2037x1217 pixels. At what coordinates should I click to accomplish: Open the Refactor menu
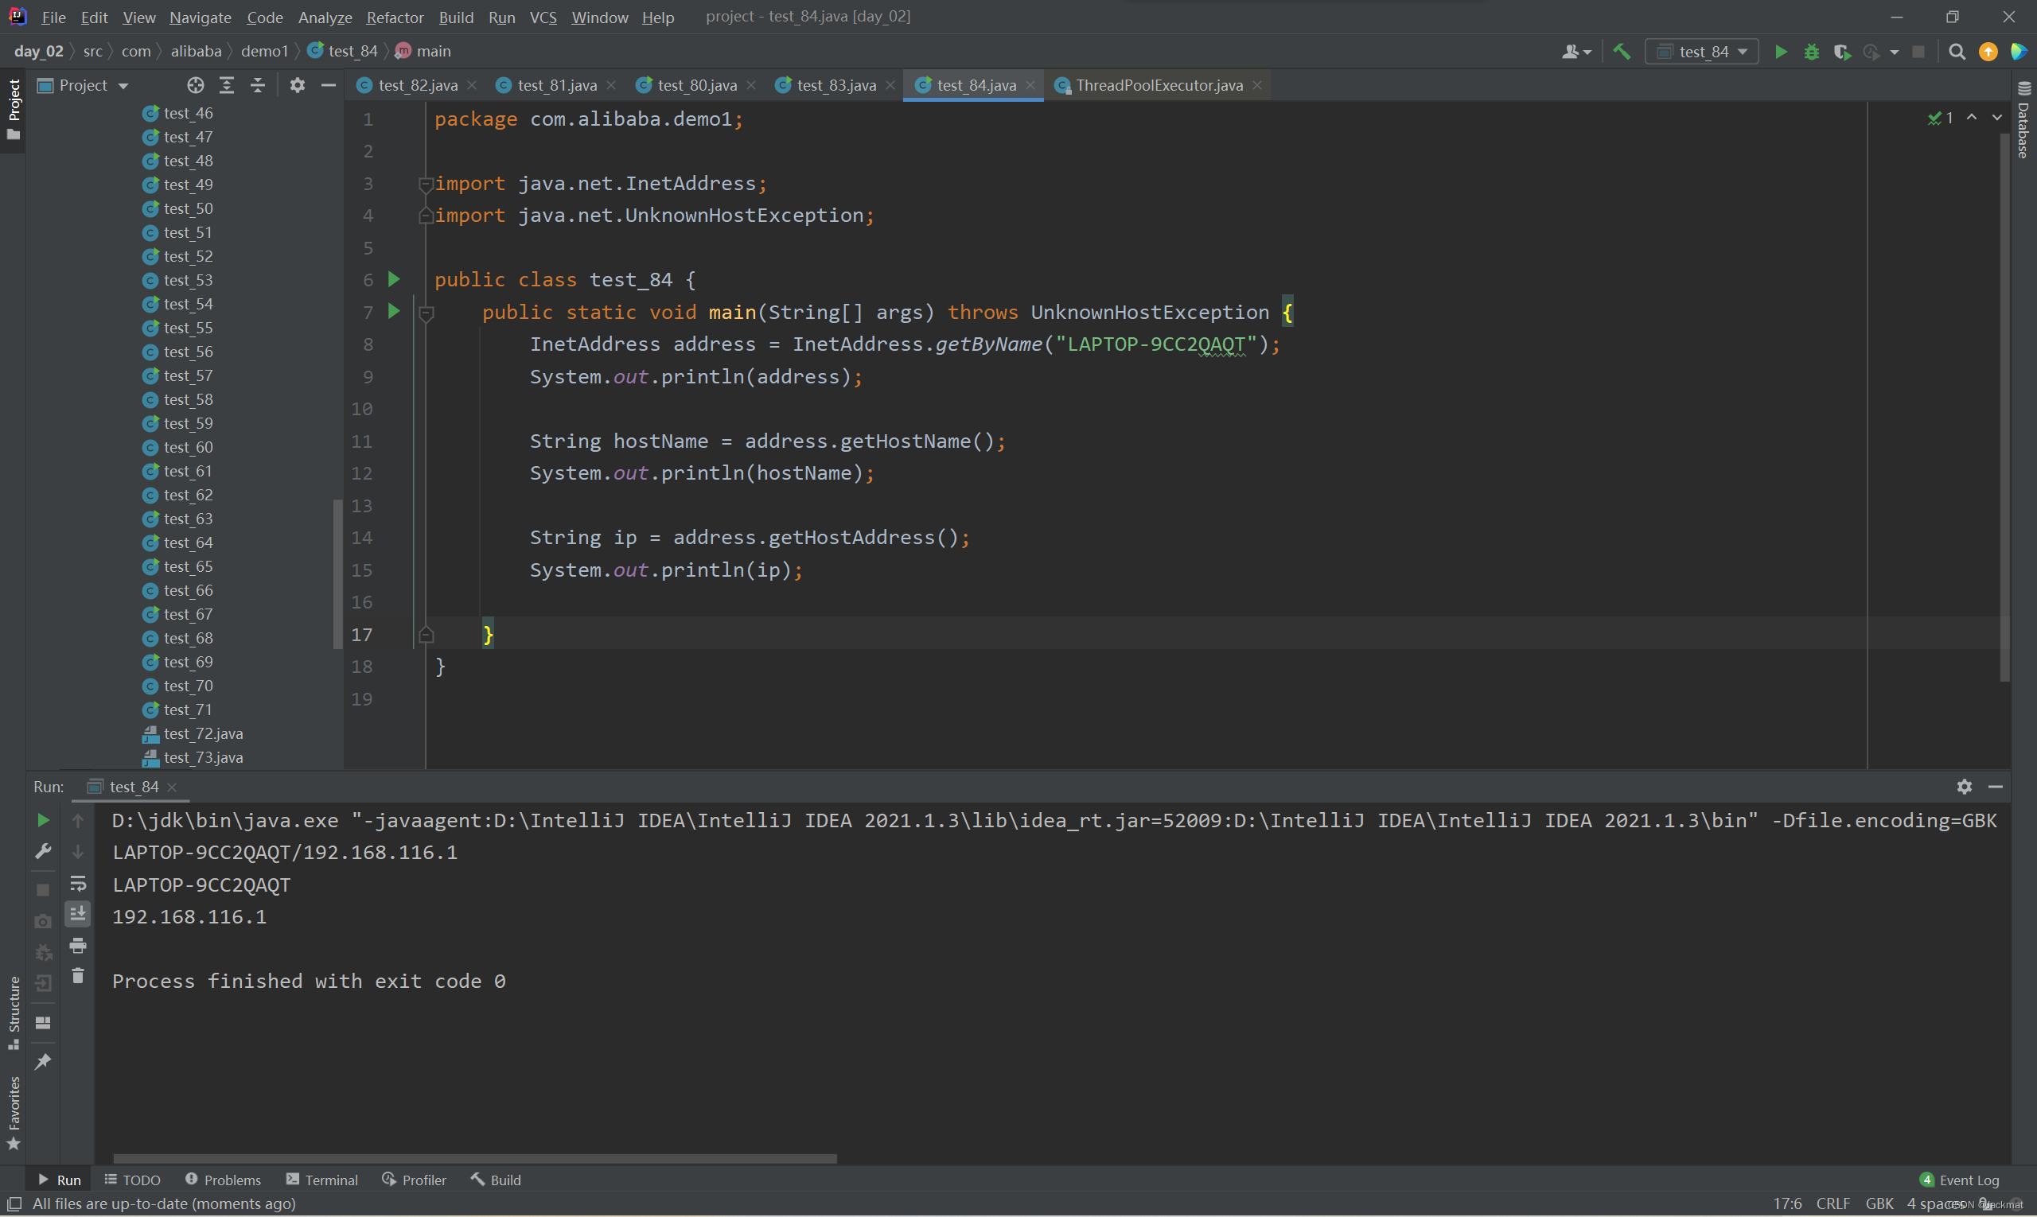coord(395,17)
